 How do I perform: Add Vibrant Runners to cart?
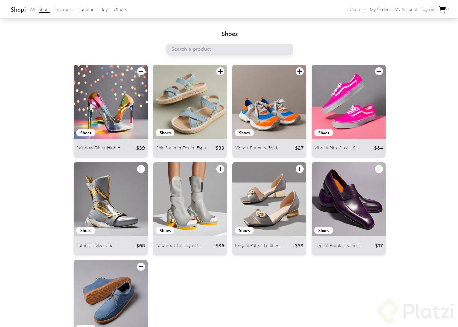[300, 71]
